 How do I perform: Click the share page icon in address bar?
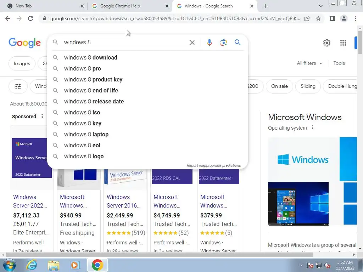(x=307, y=18)
